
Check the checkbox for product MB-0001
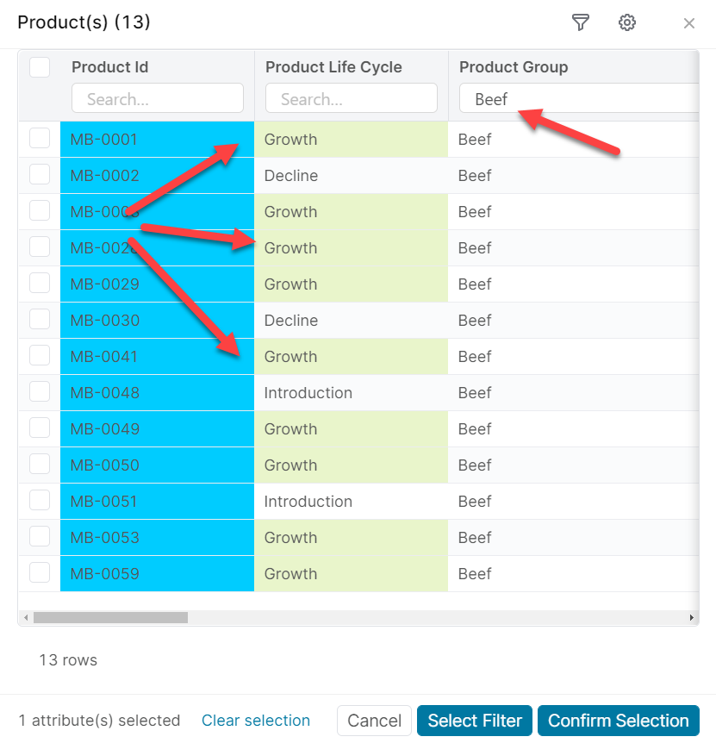[40, 138]
